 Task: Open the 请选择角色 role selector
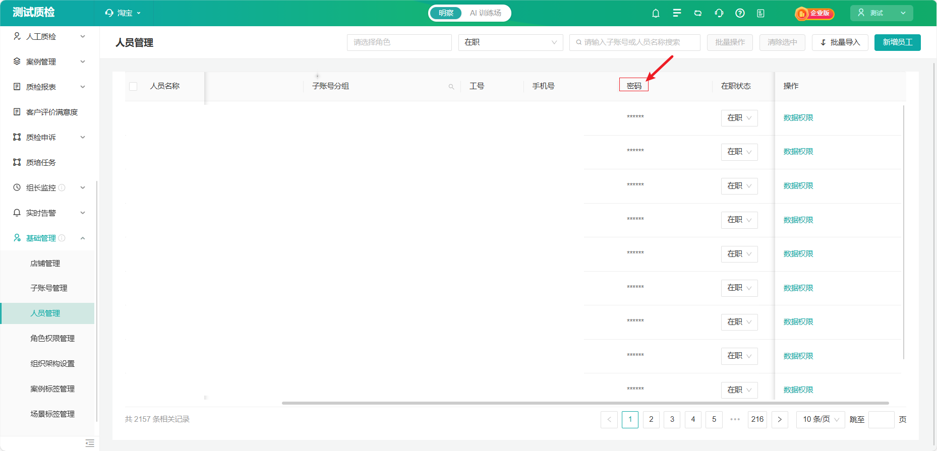click(399, 42)
